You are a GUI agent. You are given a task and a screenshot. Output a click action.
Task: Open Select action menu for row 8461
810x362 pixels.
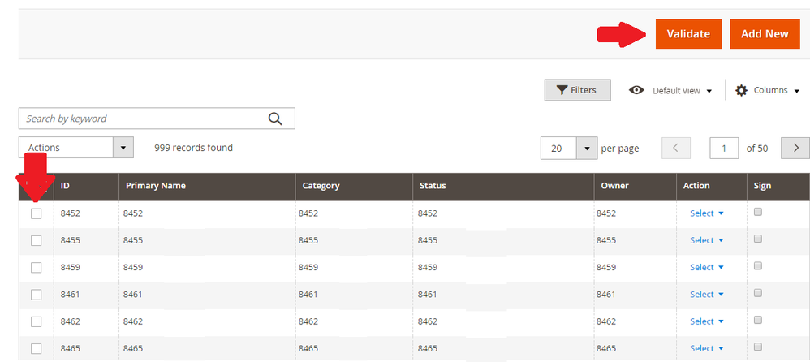click(706, 295)
